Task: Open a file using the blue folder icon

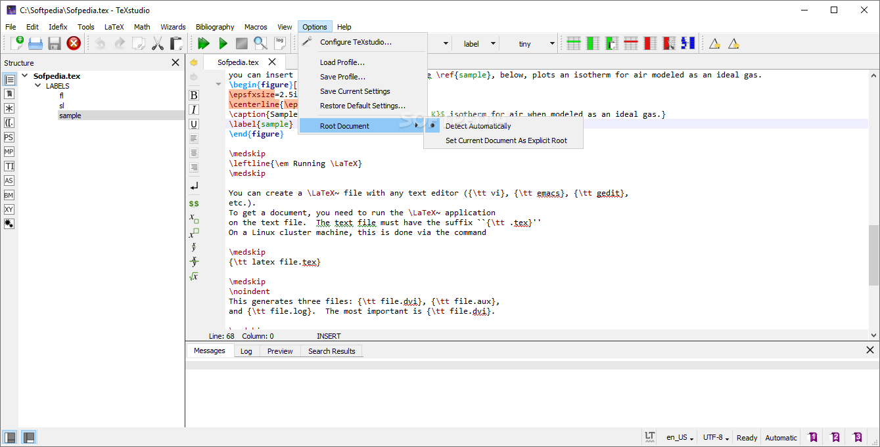Action: [35, 43]
